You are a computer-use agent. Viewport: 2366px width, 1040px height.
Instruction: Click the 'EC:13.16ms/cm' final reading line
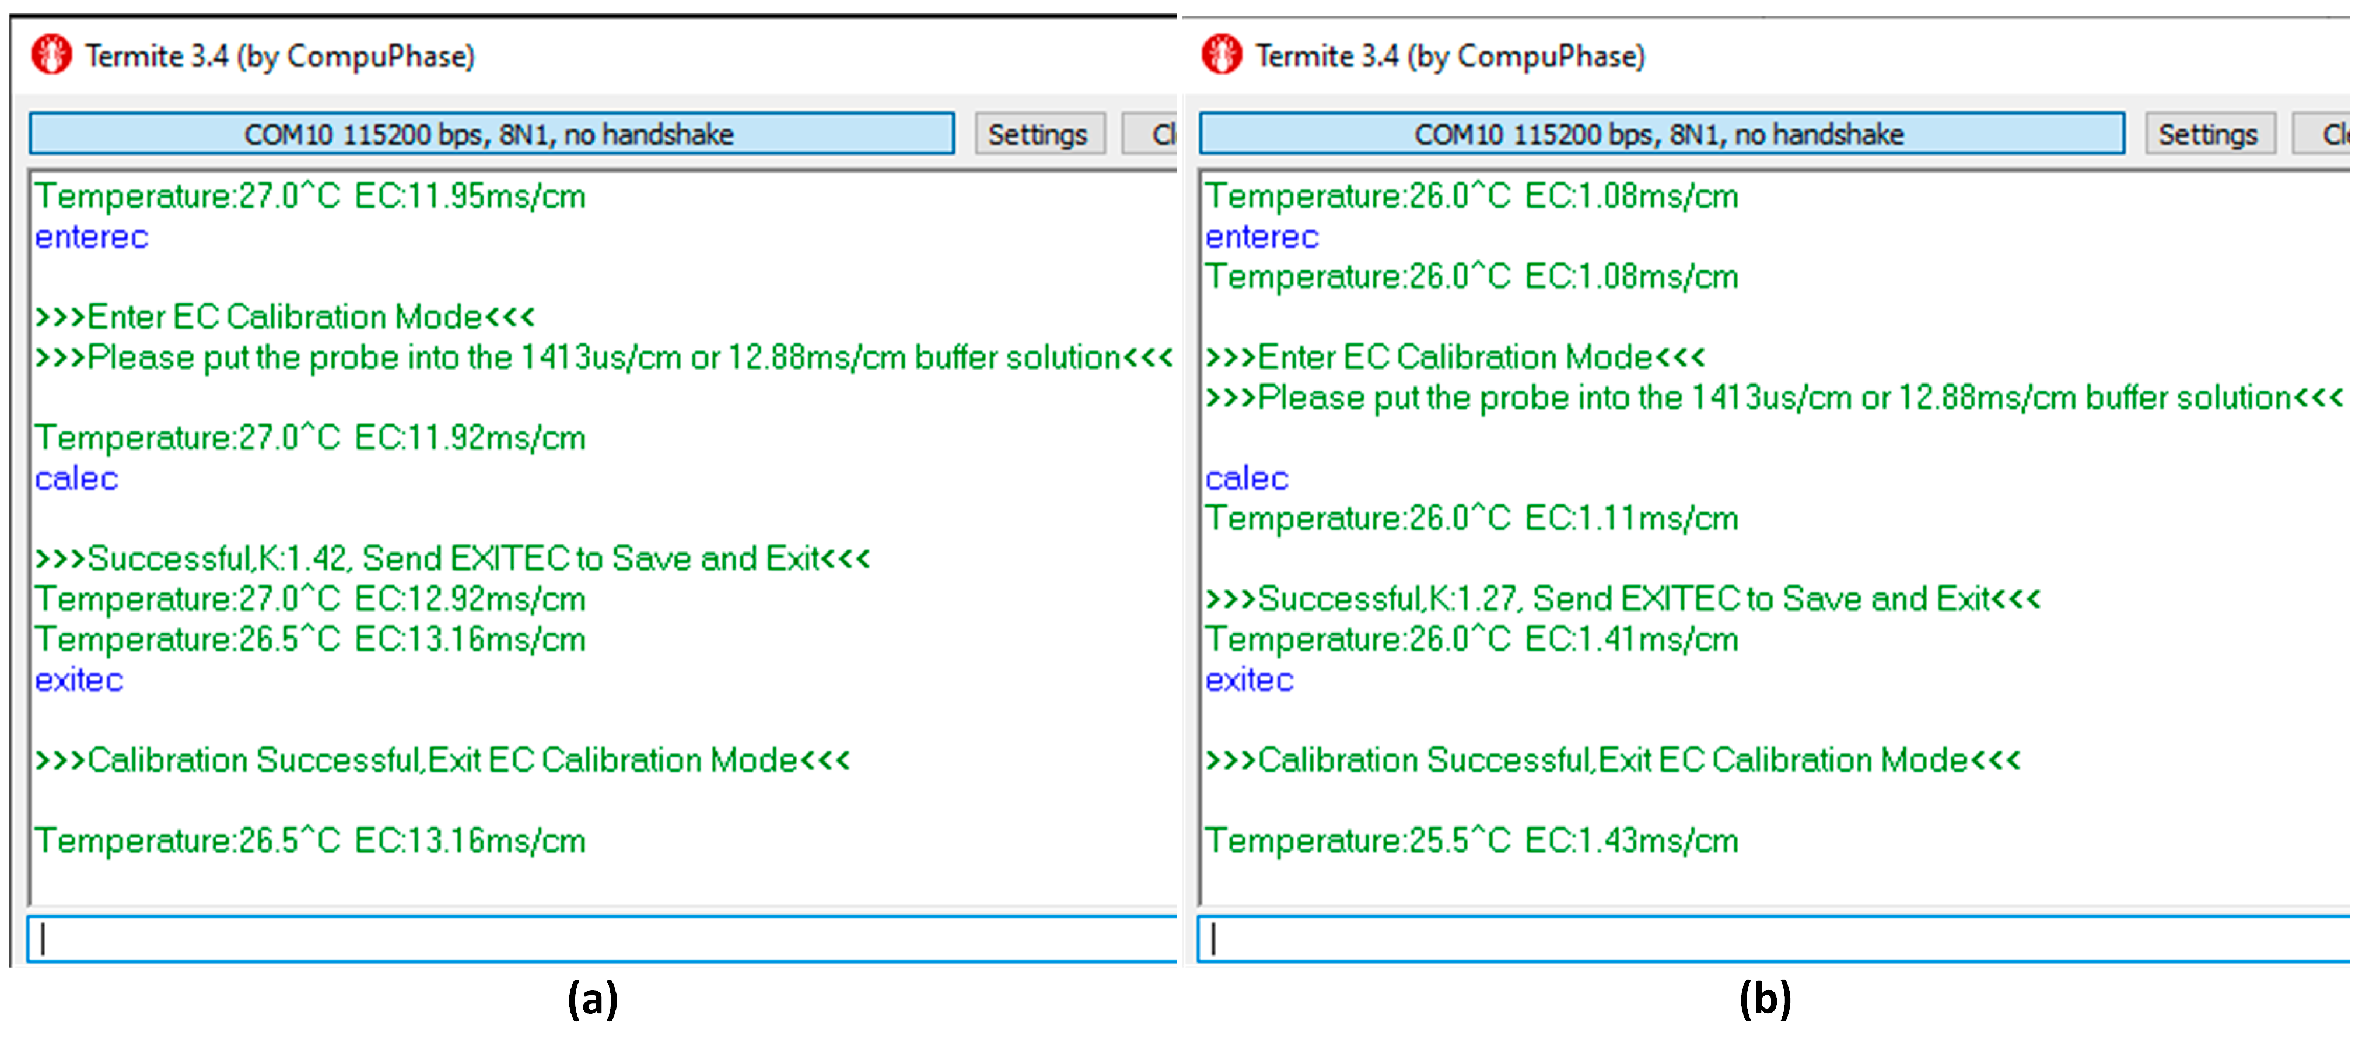[x=310, y=841]
